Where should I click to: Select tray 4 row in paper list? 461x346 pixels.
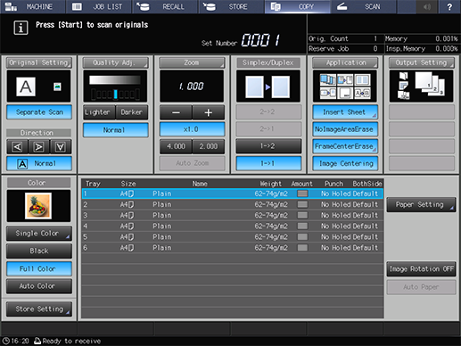(233, 226)
